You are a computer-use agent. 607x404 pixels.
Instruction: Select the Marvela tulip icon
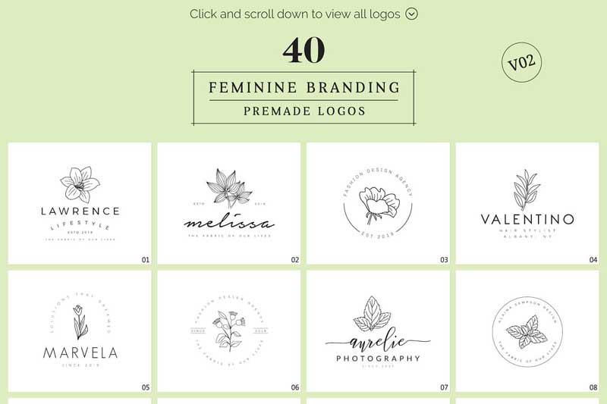click(x=80, y=322)
